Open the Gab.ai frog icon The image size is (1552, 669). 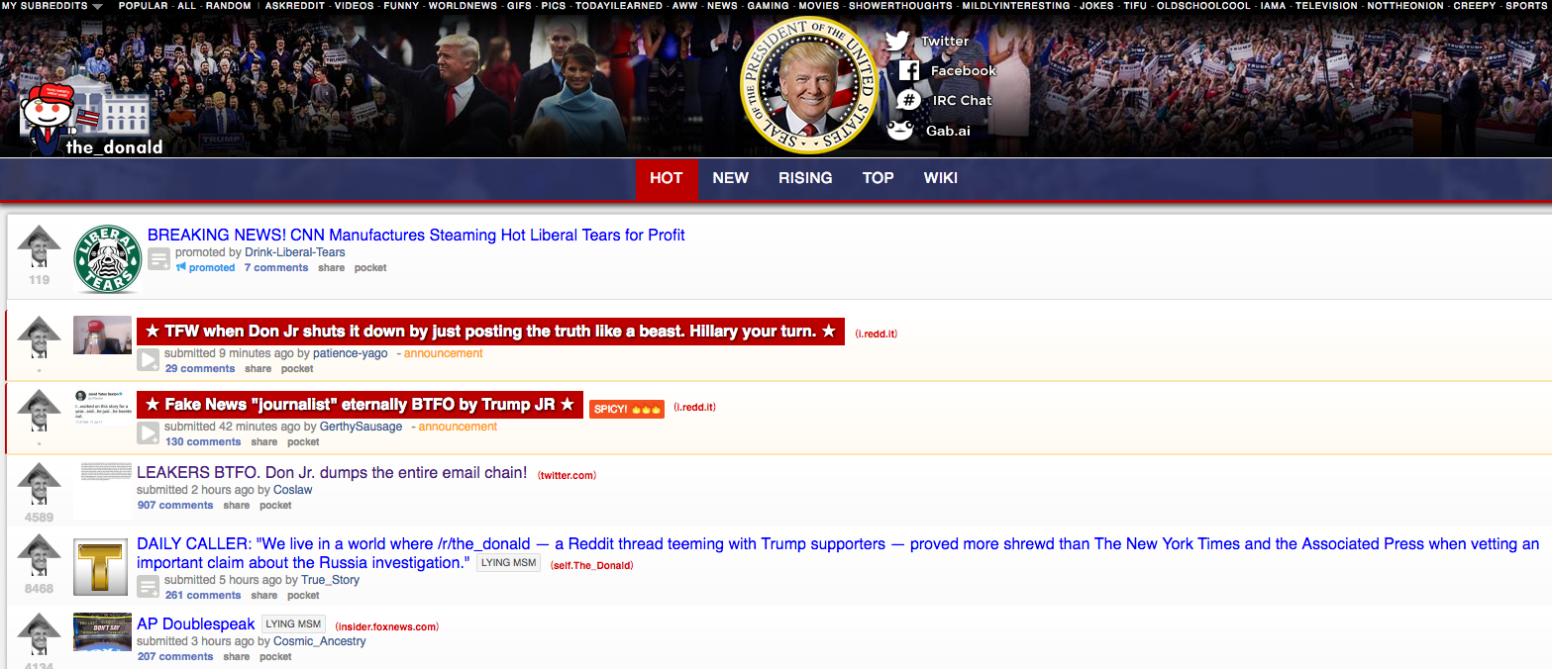pos(899,130)
